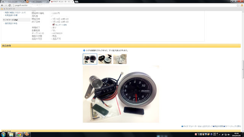Open a new tab with the new-tab button

(76, 2)
